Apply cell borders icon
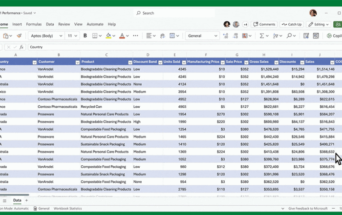Image resolution: width=342 pixels, height=215 pixels. (x=95, y=36)
